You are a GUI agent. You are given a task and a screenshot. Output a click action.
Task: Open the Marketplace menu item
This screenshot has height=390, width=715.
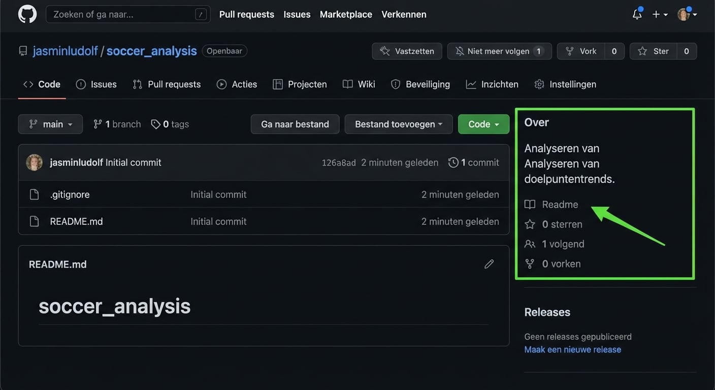pos(346,15)
